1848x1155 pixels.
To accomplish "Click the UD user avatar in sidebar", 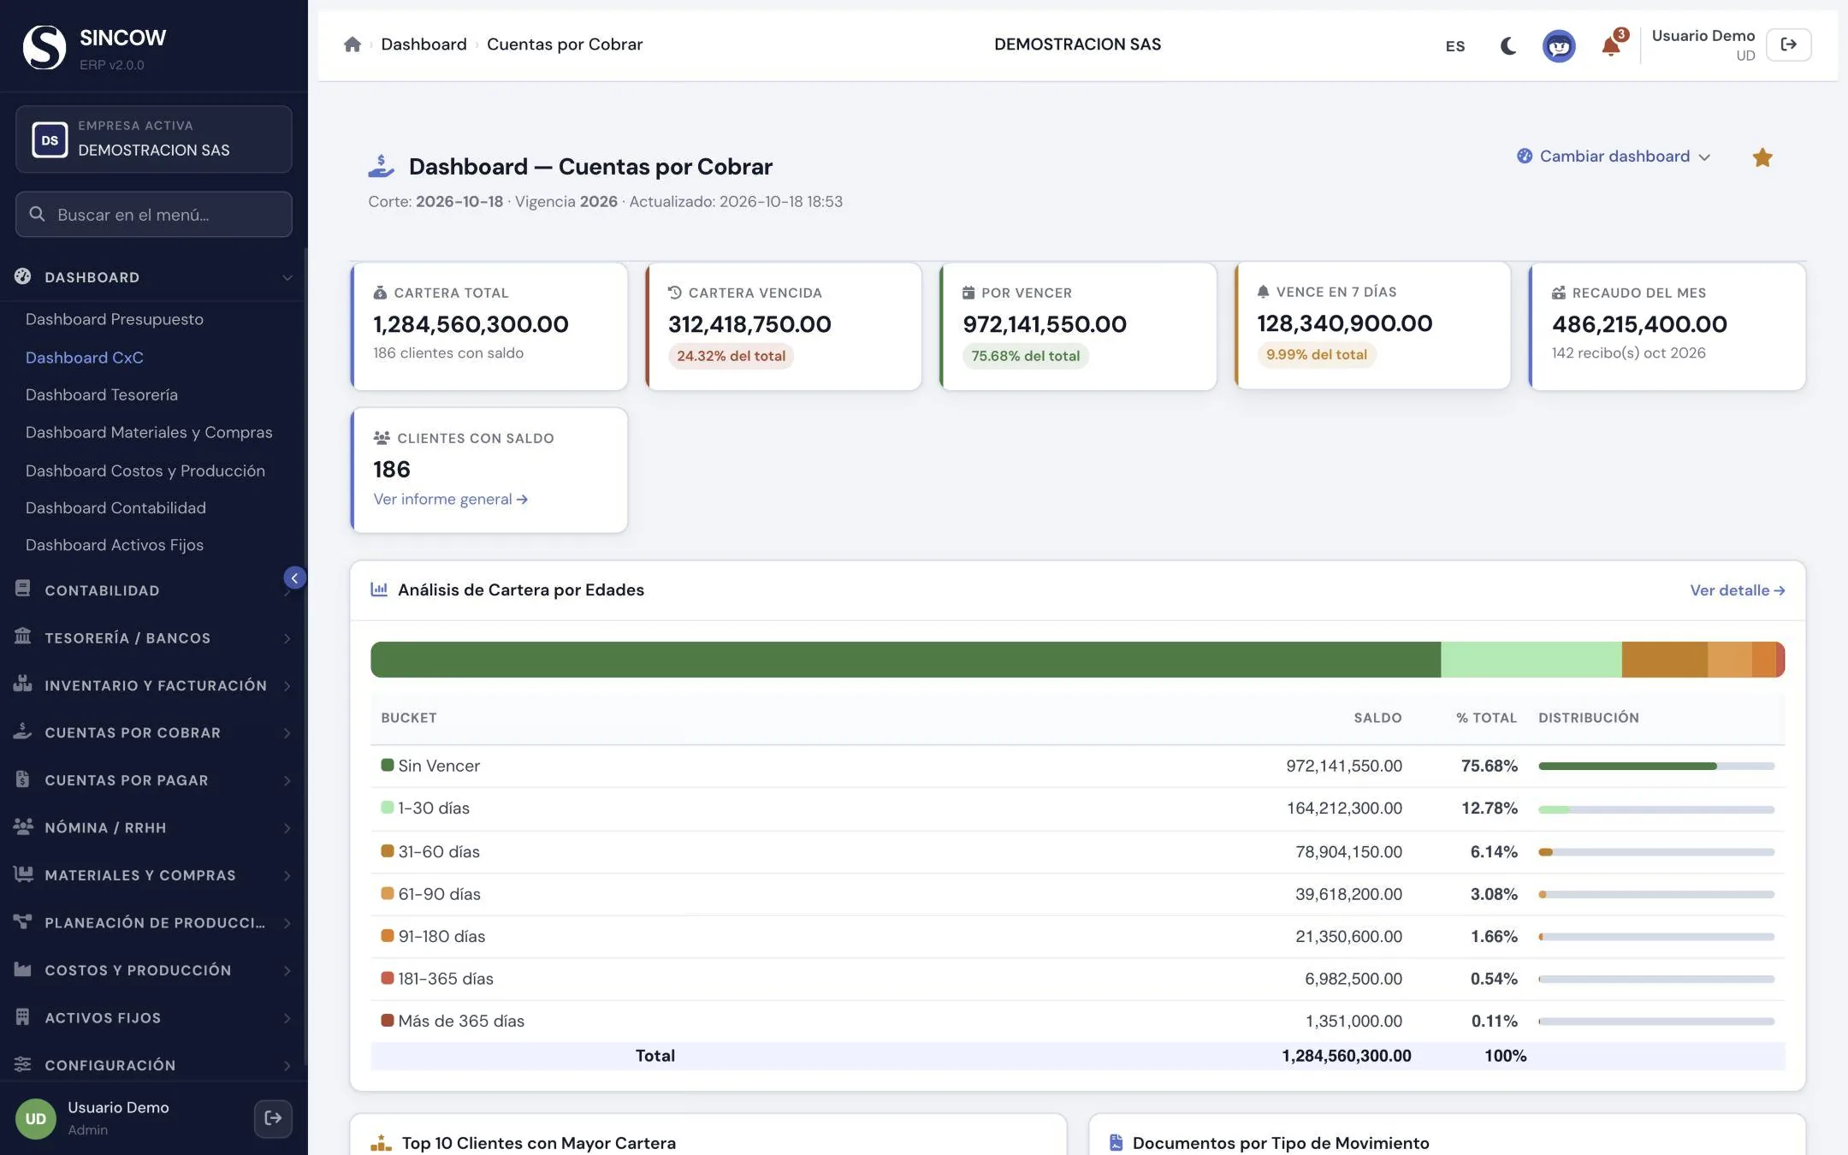I will pyautogui.click(x=36, y=1119).
